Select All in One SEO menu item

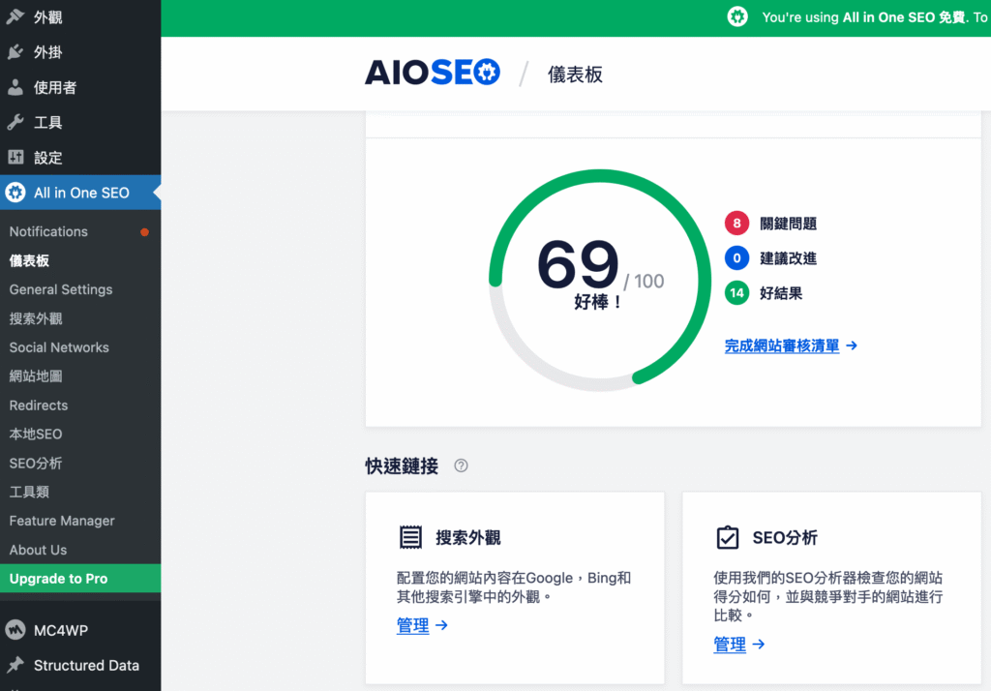pos(80,193)
